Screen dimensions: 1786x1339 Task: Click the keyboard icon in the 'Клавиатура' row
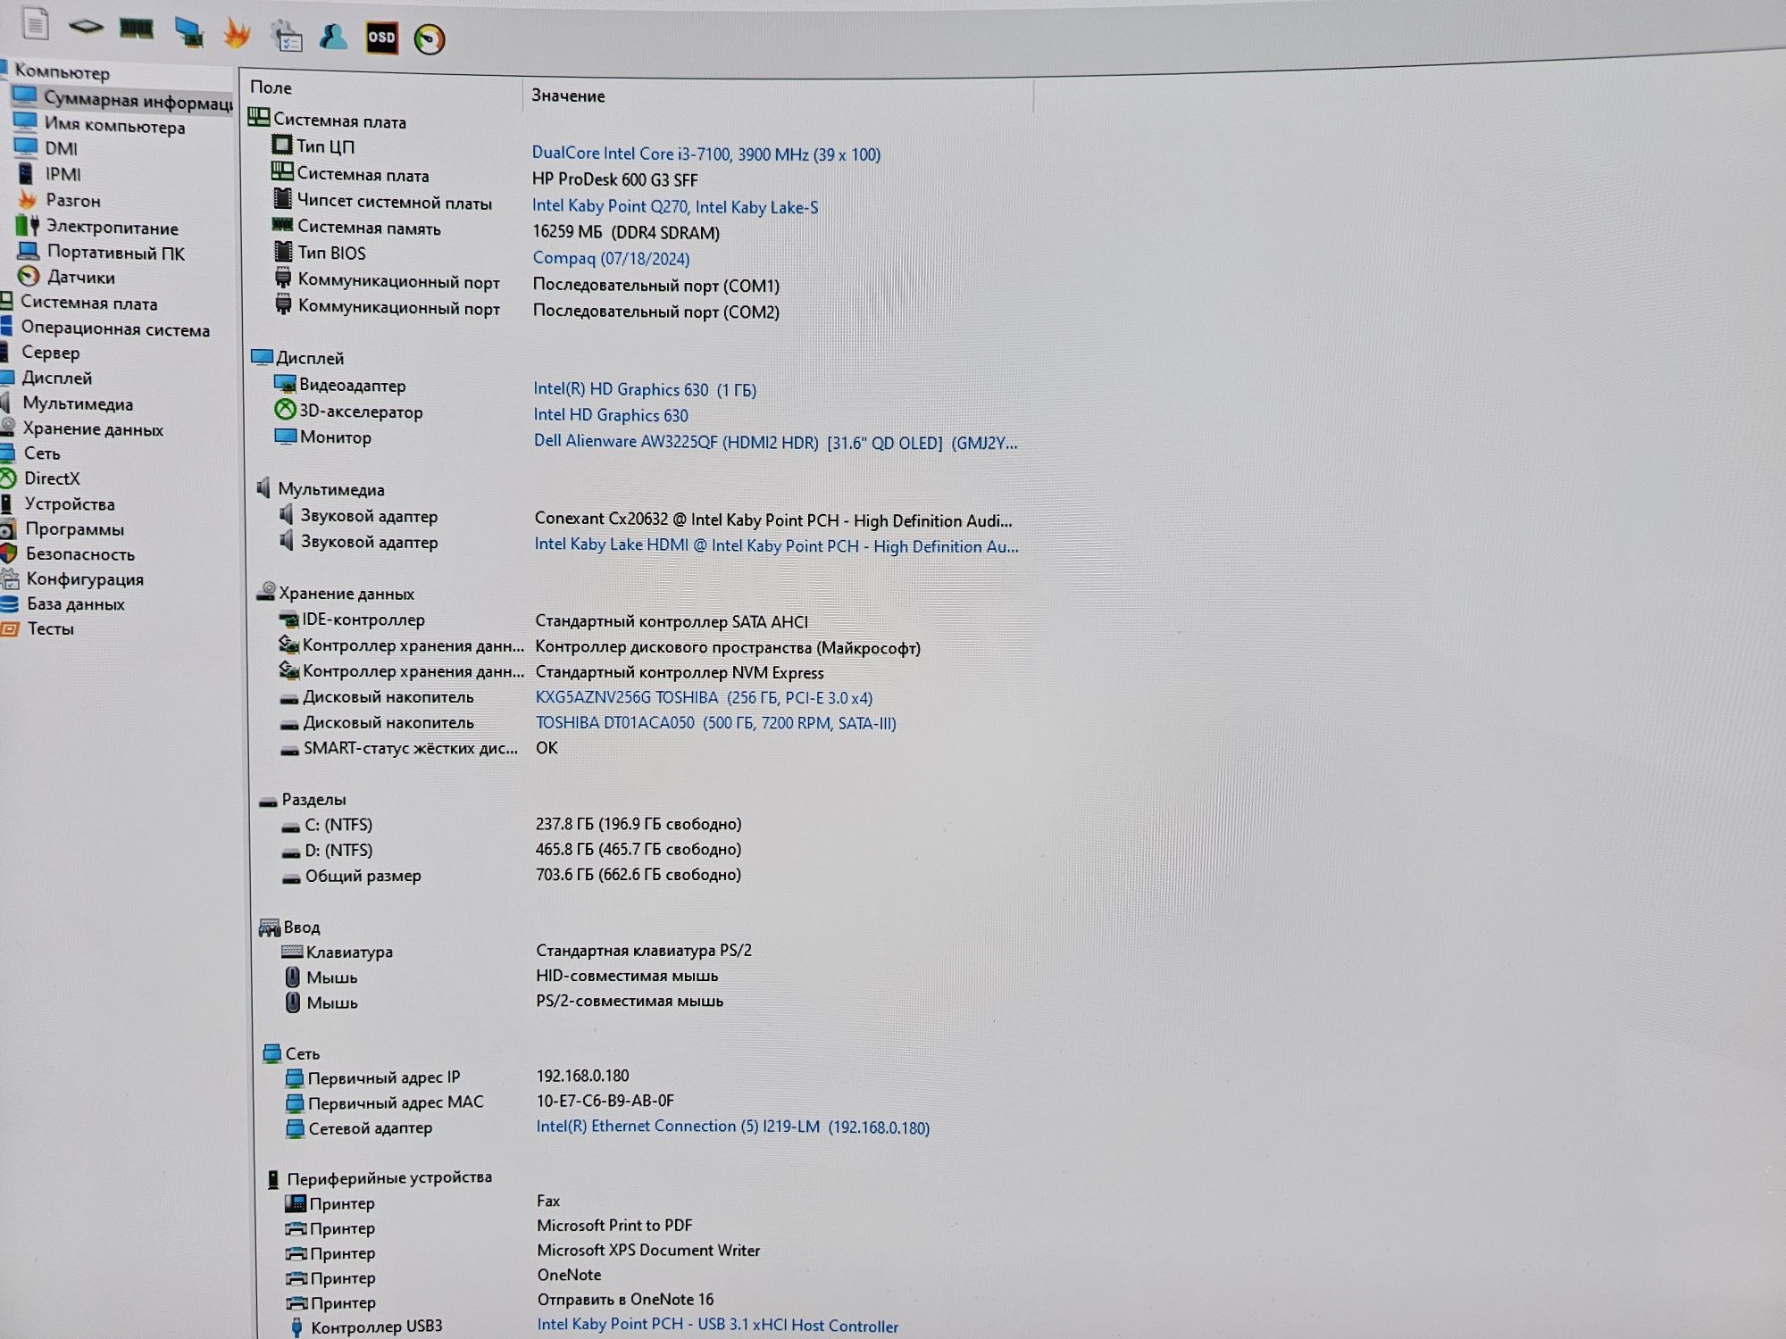pyautogui.click(x=292, y=952)
